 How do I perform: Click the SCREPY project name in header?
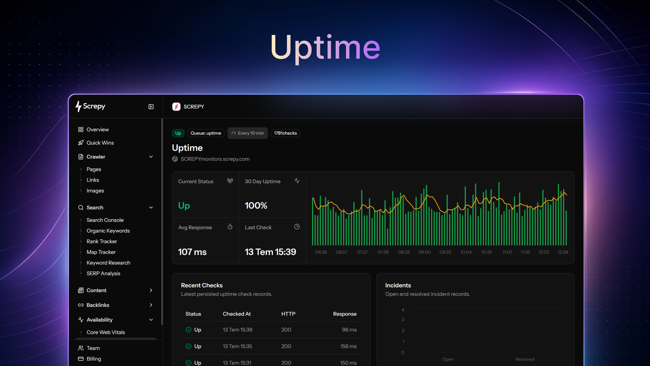(x=194, y=107)
